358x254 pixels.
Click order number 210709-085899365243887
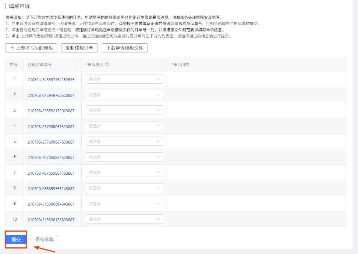point(53,188)
